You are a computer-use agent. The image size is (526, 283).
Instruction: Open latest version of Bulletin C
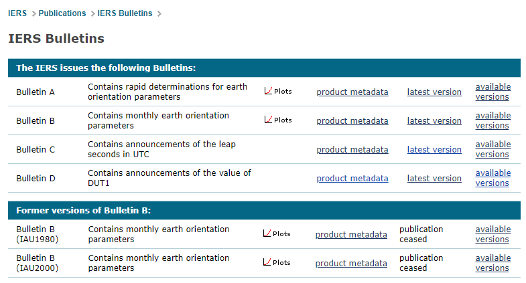coord(434,150)
